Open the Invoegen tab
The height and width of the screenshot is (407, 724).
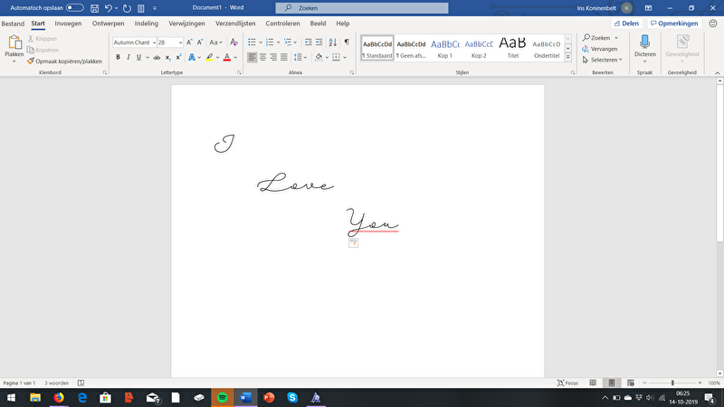pos(68,23)
